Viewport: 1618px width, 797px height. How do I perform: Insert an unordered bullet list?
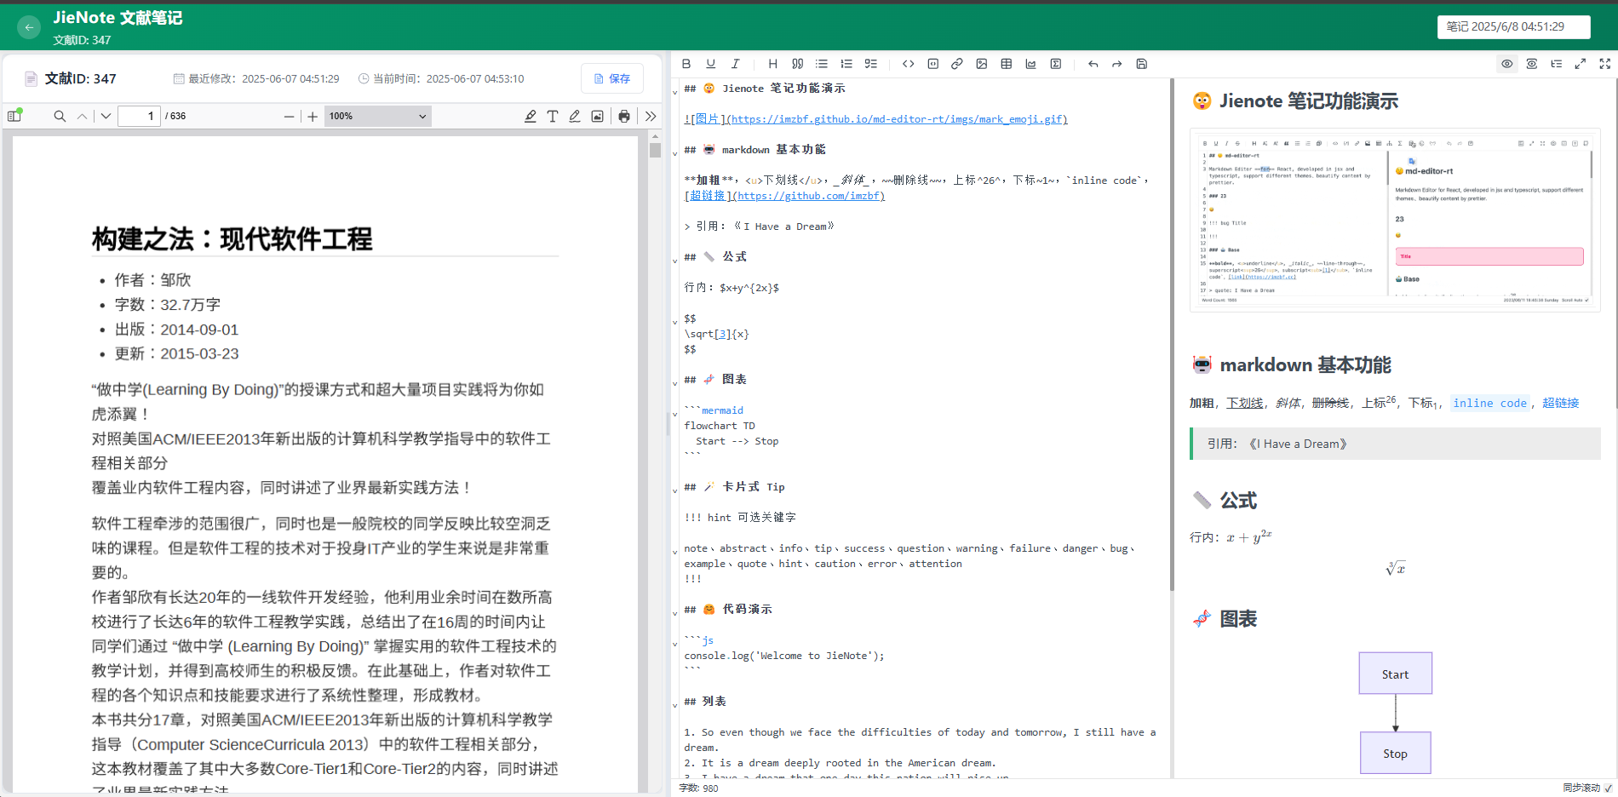[x=822, y=64]
